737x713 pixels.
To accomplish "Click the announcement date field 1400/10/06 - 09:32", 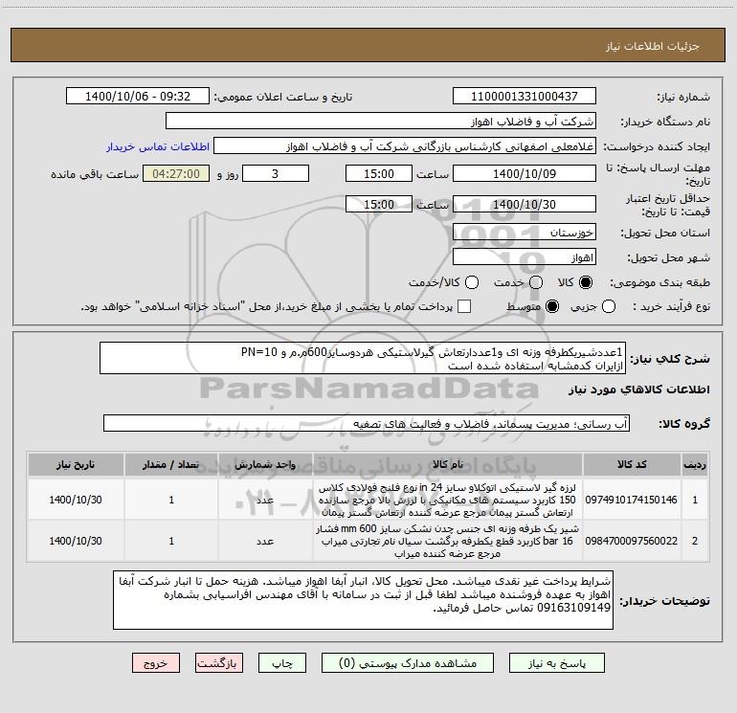I will click(138, 97).
